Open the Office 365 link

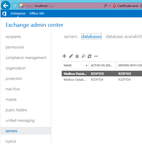click(x=37, y=14)
